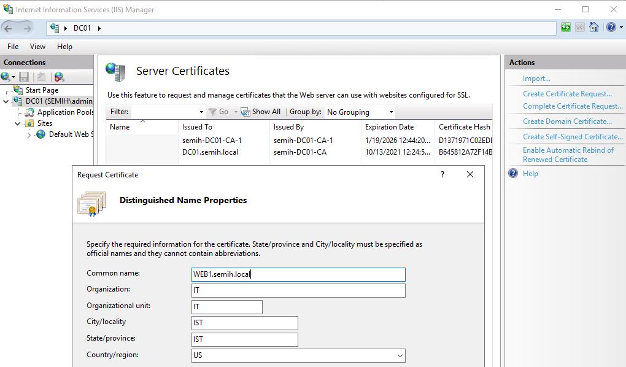Open the Country/region dropdown
Screen dimensions: 626x367
click(x=400, y=355)
